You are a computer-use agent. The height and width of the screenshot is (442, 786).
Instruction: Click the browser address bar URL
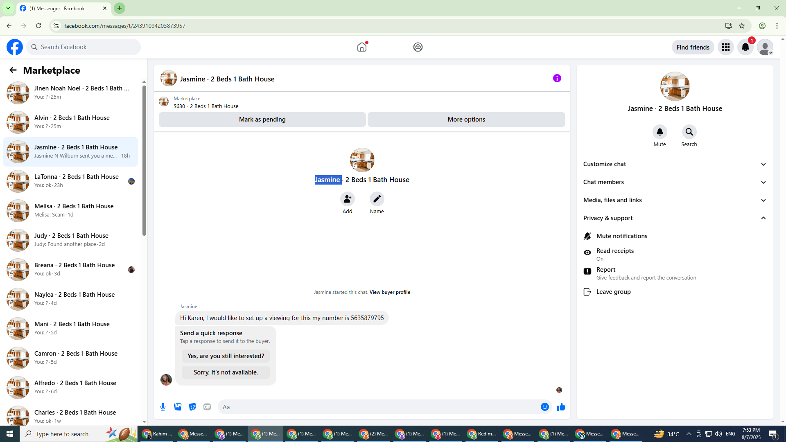tap(125, 26)
